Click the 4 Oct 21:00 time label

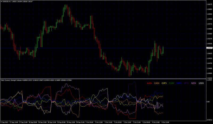pos(165,122)
